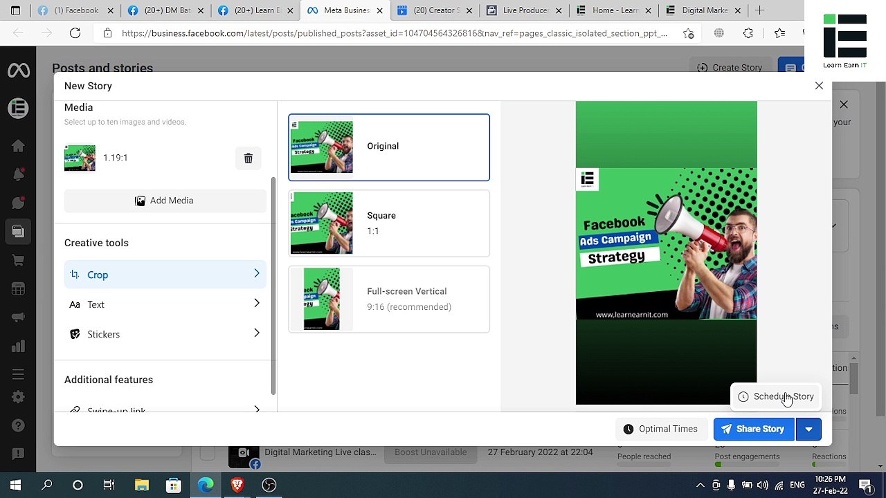Switch to the Home - Learn tab
This screenshot has width=886, height=498.
tap(613, 10)
